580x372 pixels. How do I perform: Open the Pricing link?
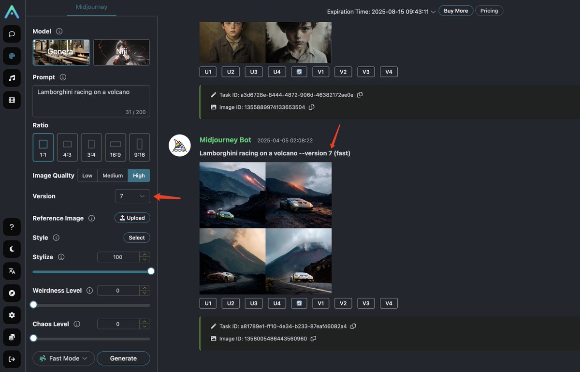tap(489, 11)
